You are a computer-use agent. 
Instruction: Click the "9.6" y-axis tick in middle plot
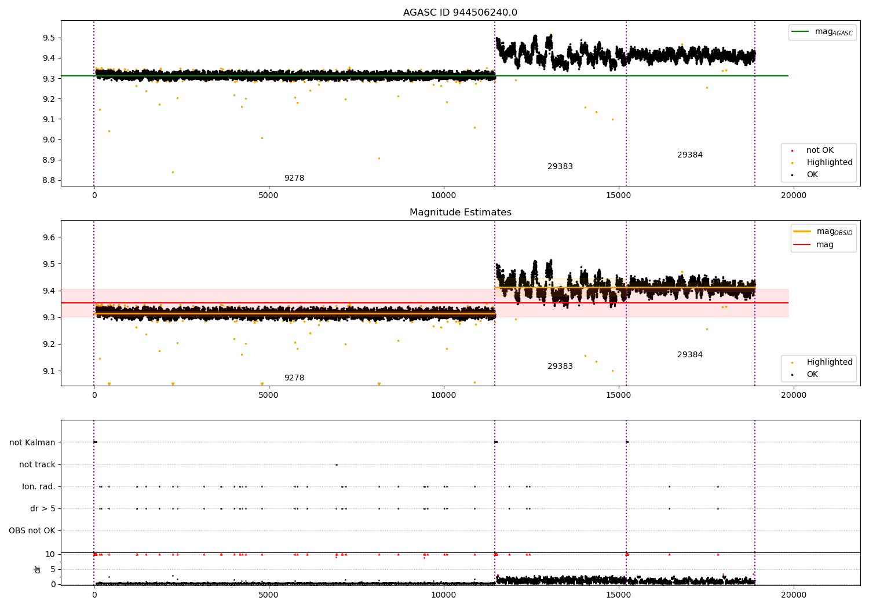tap(49, 238)
